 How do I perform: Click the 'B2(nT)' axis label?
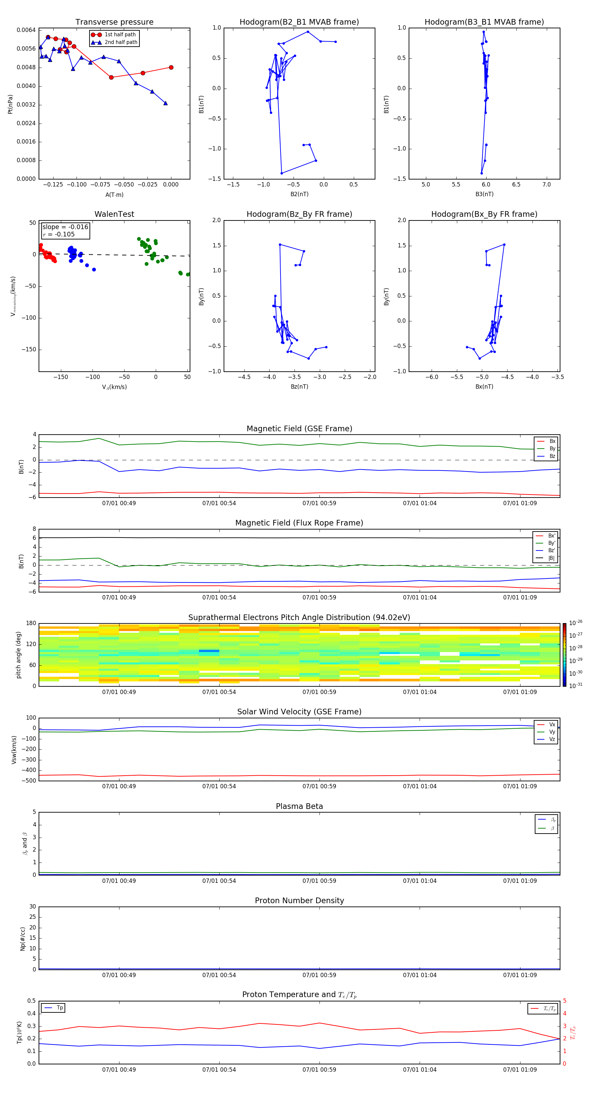click(x=299, y=194)
